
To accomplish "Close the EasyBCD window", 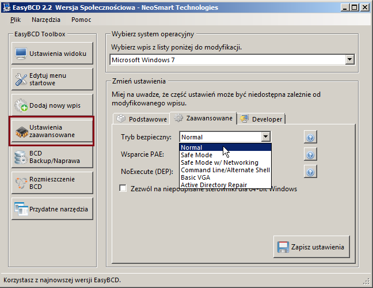I will [365, 7].
